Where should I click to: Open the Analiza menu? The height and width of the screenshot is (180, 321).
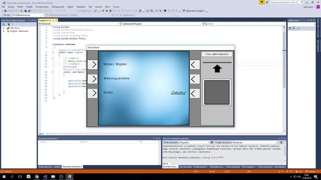pyautogui.click(x=98, y=6)
